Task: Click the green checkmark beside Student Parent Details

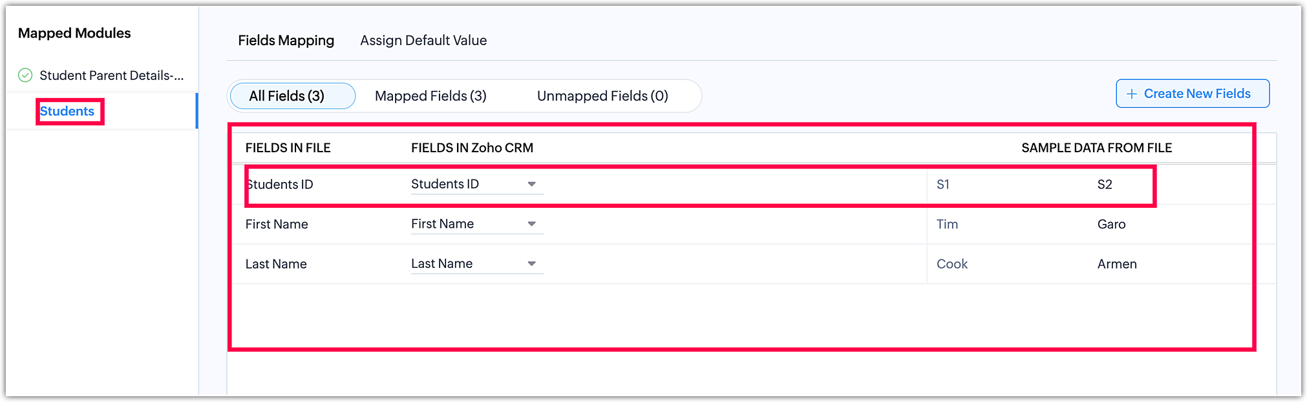Action: pos(25,75)
